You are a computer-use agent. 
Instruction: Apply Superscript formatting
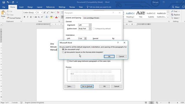(42, 17)
